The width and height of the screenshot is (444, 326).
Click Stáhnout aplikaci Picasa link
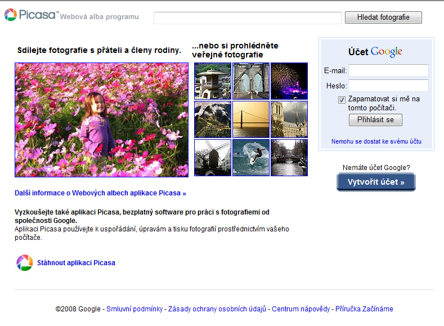point(76,263)
